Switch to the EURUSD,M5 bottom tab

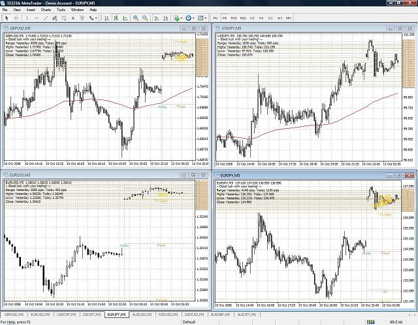(40, 315)
